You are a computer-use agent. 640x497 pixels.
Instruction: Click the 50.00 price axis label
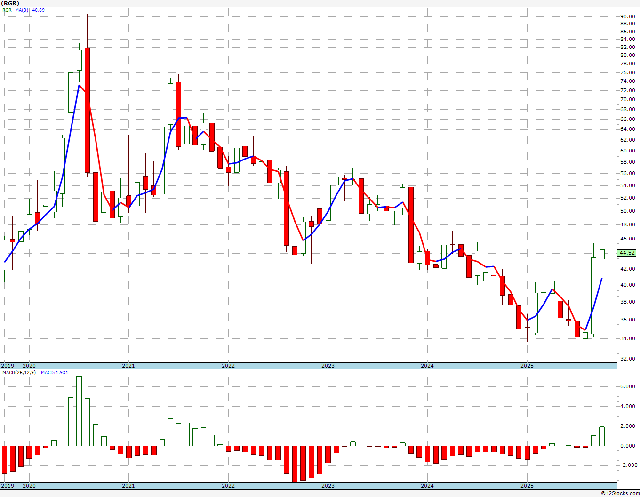pyautogui.click(x=628, y=211)
